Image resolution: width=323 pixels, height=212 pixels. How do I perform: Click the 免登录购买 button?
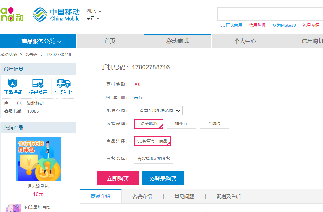(x=163, y=179)
